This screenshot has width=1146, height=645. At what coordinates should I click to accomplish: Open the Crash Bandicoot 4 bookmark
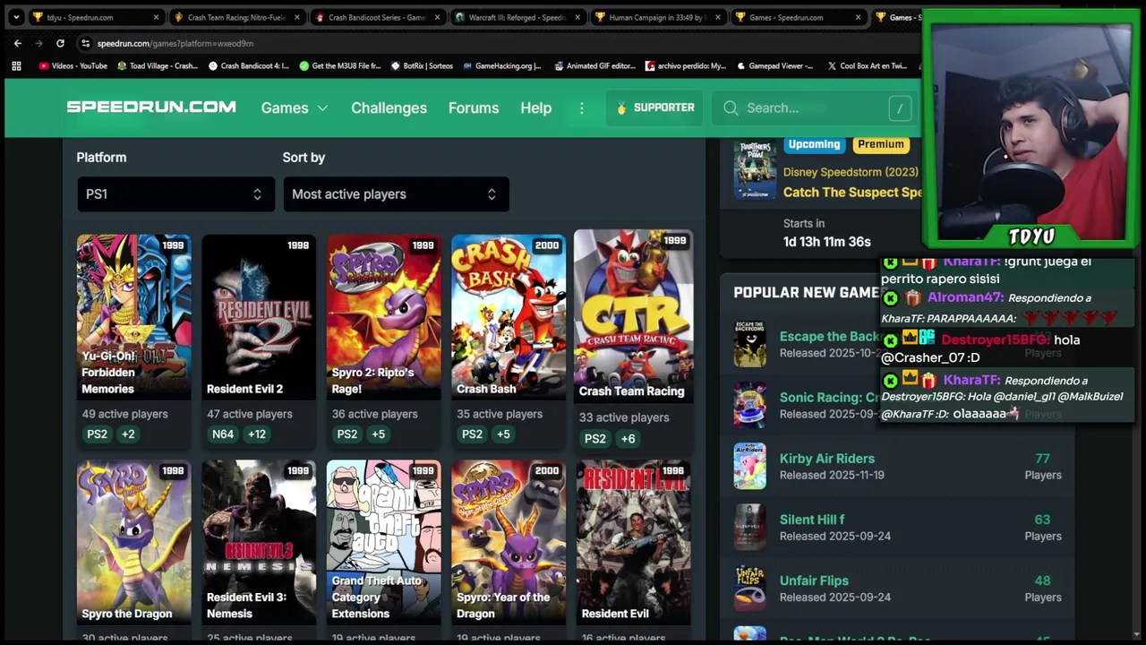[x=248, y=65]
